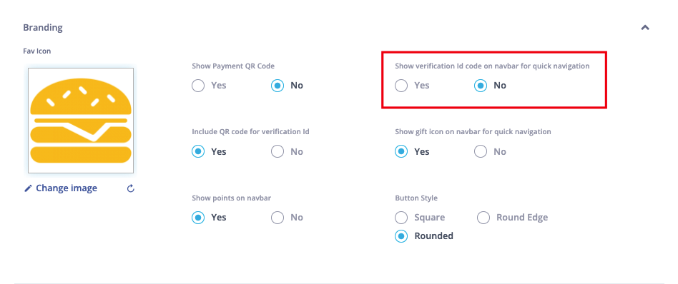Set Button Style to Rounded
Viewport: 678px width, 284px height.
coord(401,236)
